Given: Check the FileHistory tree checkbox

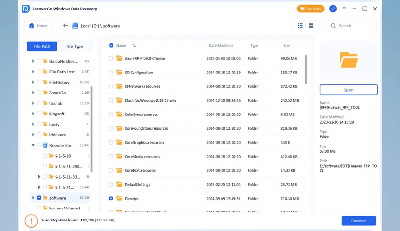Looking at the screenshot, I should click(x=39, y=82).
